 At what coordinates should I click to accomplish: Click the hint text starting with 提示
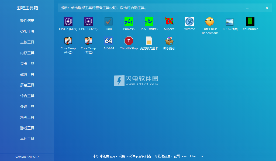point(103,8)
